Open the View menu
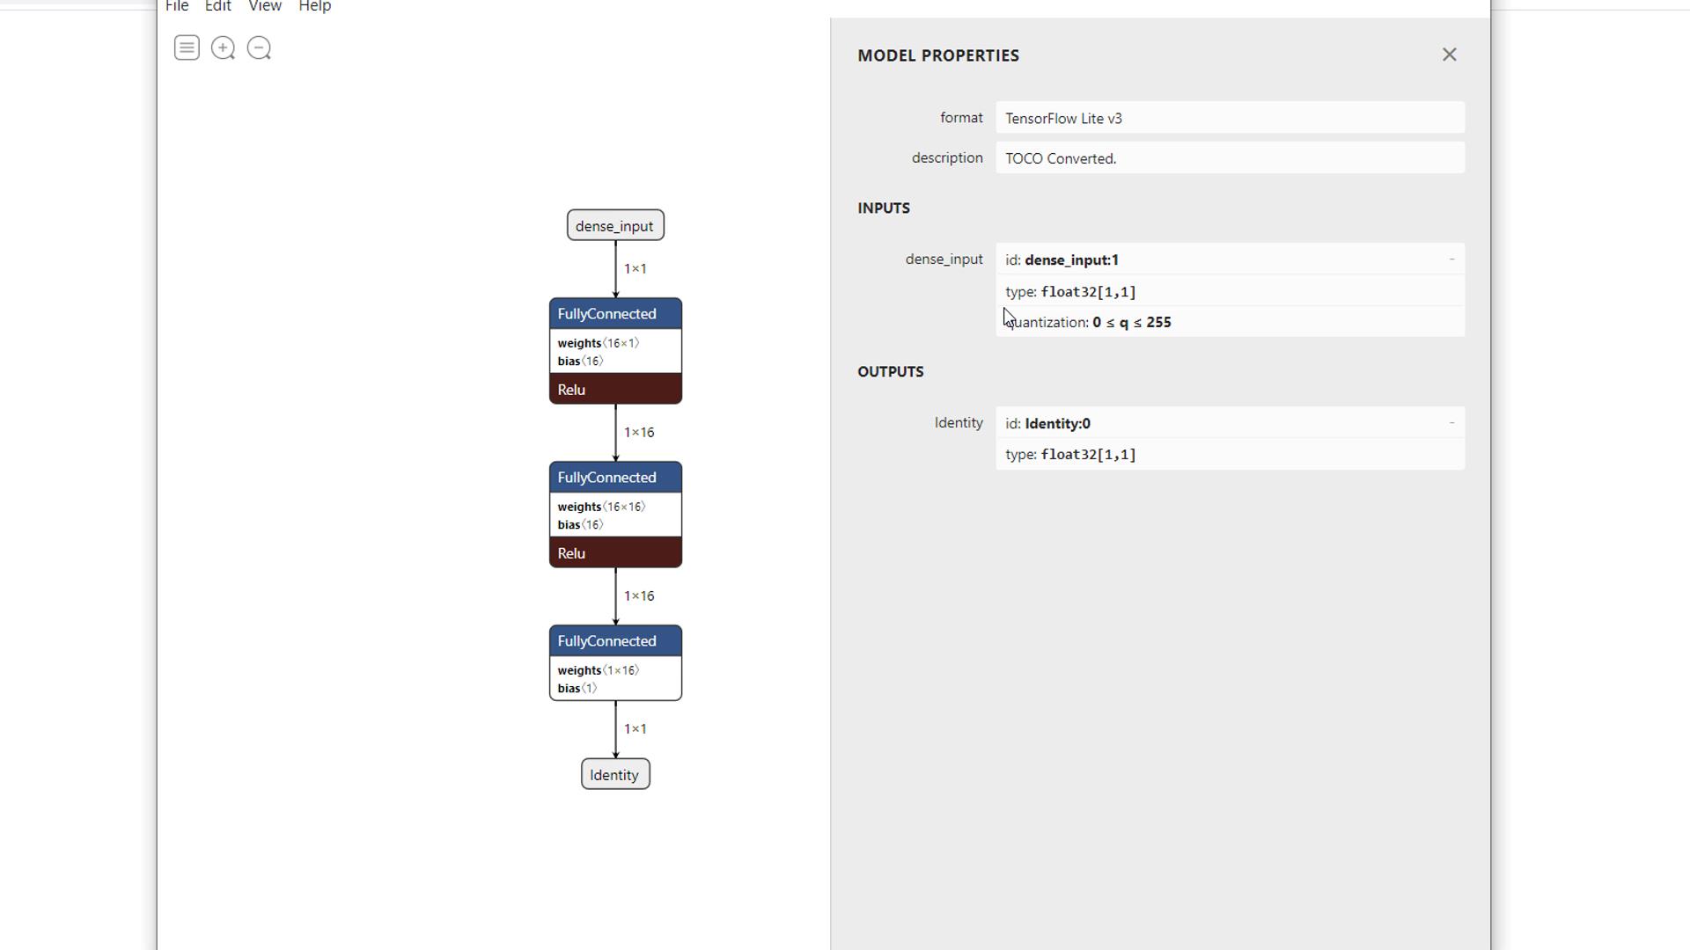Image resolution: width=1690 pixels, height=950 pixels. 265,6
